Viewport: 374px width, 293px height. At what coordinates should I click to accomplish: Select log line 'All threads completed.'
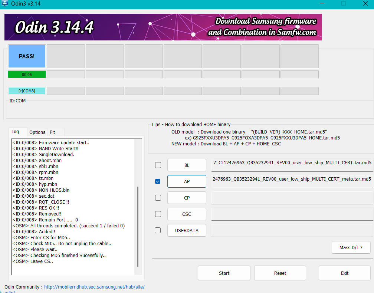(x=68, y=226)
